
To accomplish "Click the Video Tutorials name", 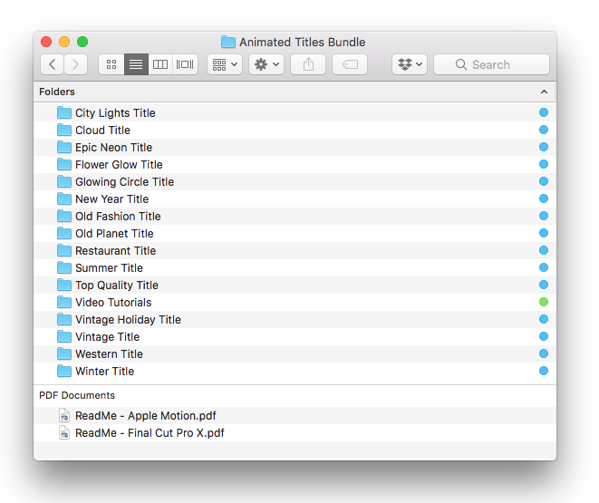I will (x=113, y=302).
